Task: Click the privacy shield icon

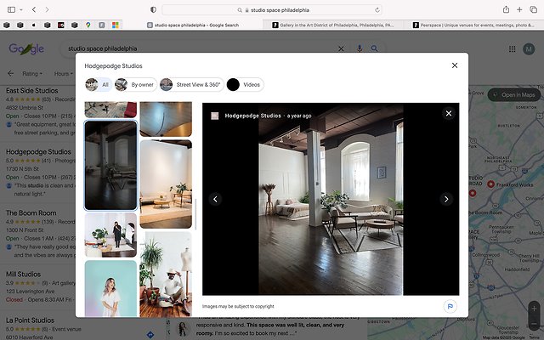Action: 152,9
